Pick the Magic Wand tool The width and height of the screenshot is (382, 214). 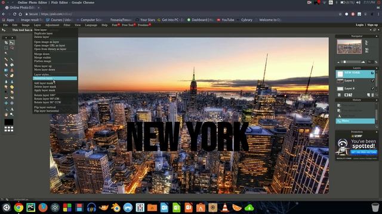[6, 53]
